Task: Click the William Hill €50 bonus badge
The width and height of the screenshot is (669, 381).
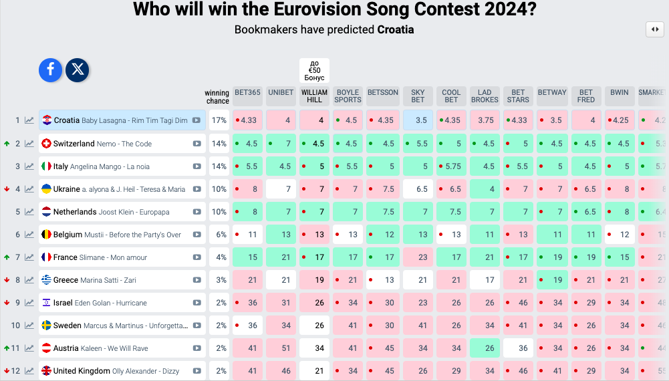Action: (x=314, y=71)
